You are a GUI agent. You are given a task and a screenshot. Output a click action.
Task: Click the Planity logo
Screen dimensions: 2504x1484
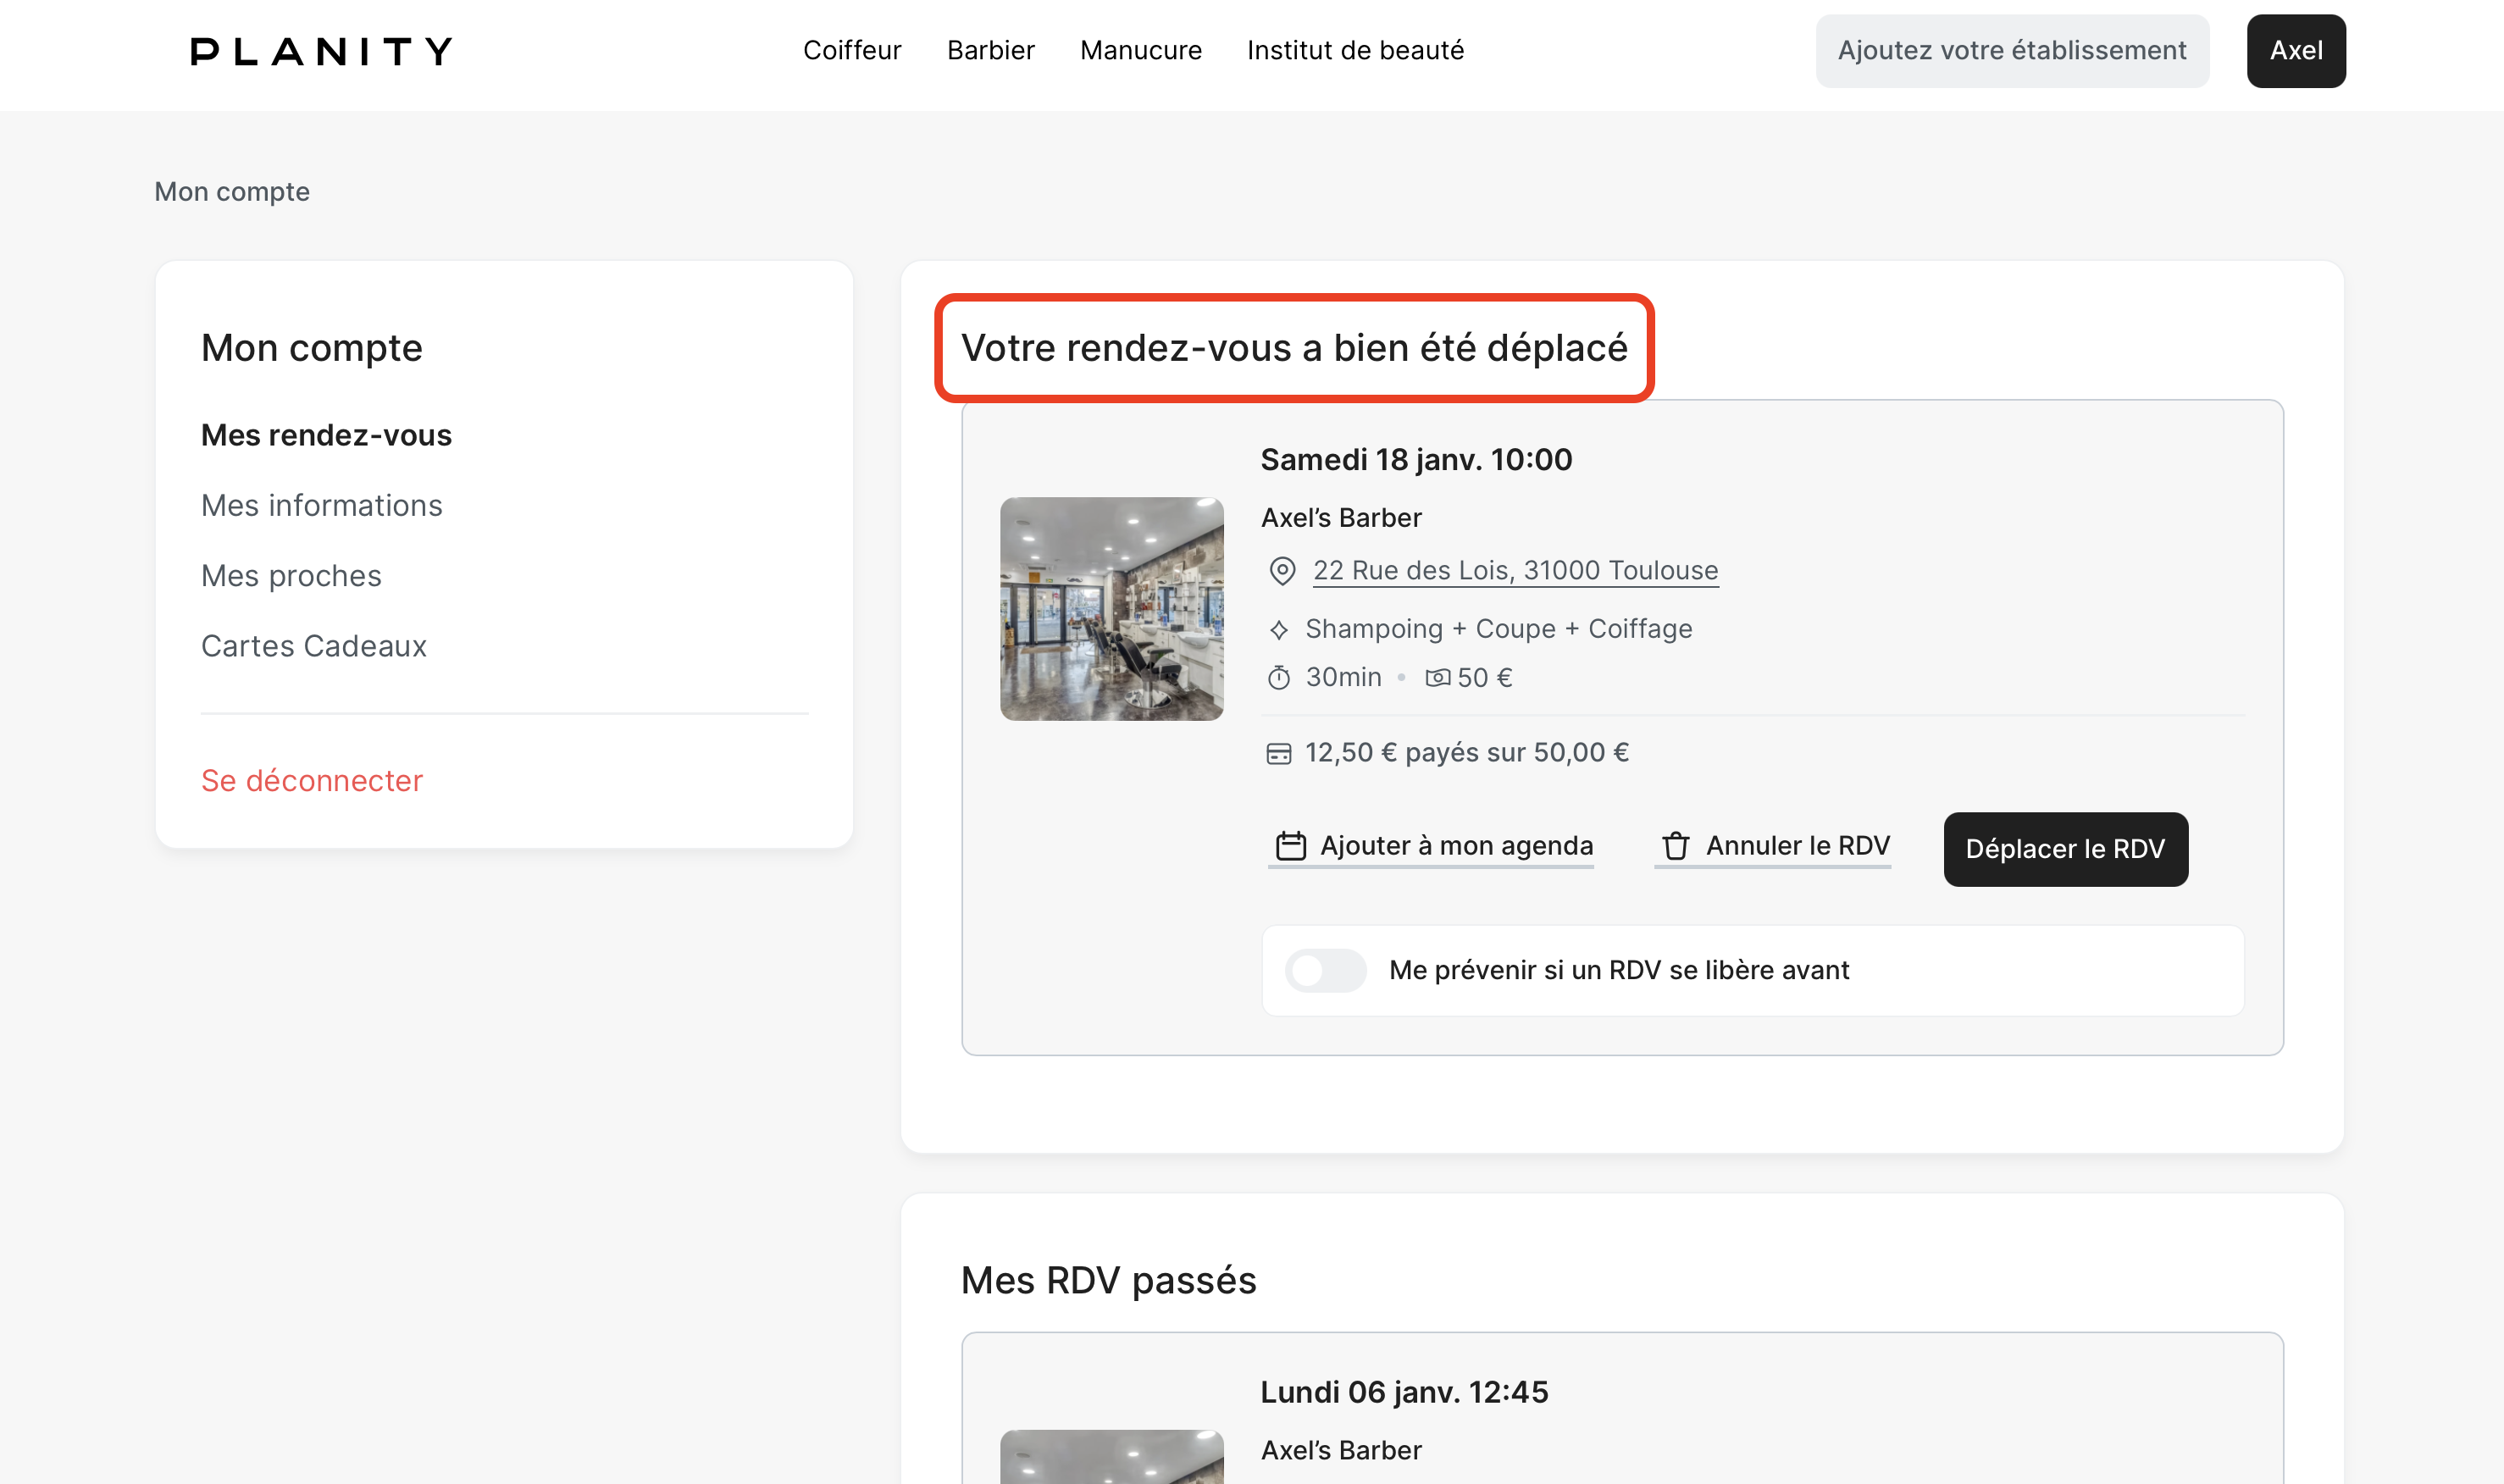[x=321, y=51]
